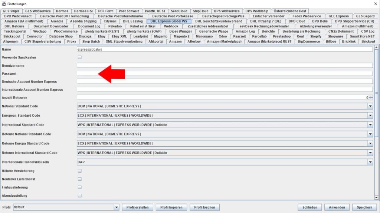Click the Anwenden button

click(x=337, y=207)
